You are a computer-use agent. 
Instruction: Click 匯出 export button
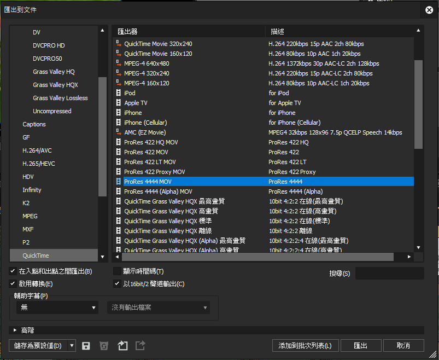pos(361,346)
